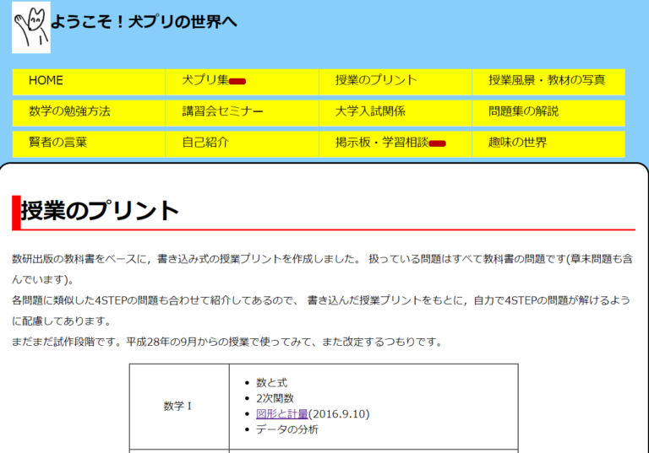Open 趣味の世界 menu item

click(548, 144)
